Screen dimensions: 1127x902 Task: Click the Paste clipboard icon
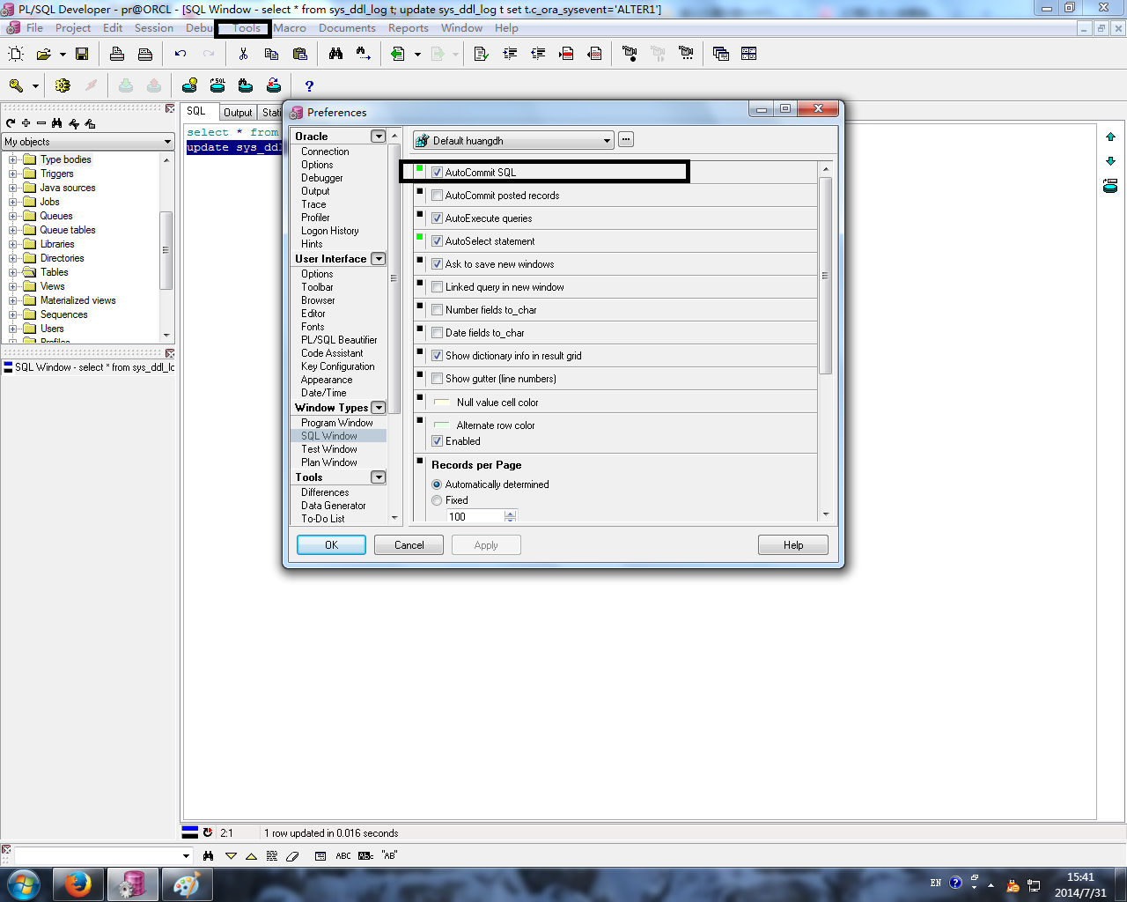299,54
